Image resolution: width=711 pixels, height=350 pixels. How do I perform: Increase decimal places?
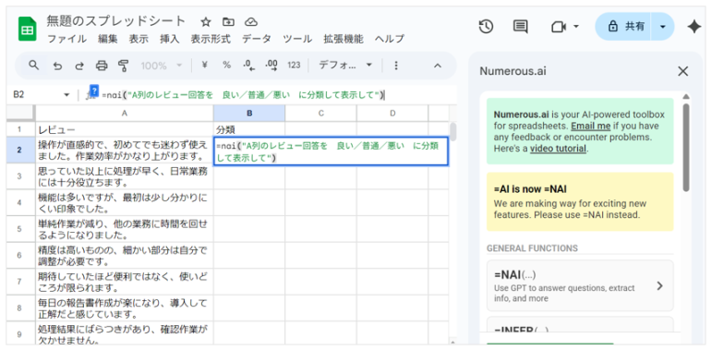point(271,66)
